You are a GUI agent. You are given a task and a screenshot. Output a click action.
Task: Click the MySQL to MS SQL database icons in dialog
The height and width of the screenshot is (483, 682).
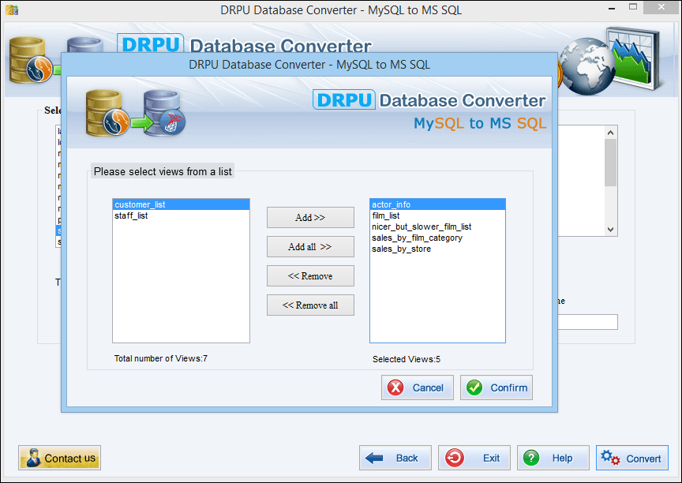136,113
